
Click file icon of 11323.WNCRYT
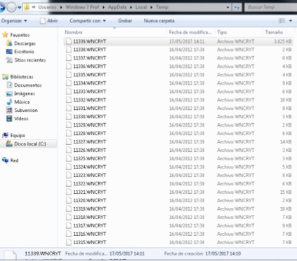pos(69,175)
